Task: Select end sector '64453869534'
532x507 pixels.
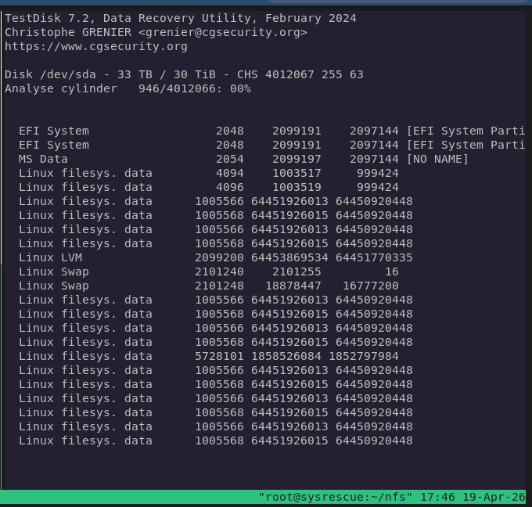Action: (x=289, y=257)
